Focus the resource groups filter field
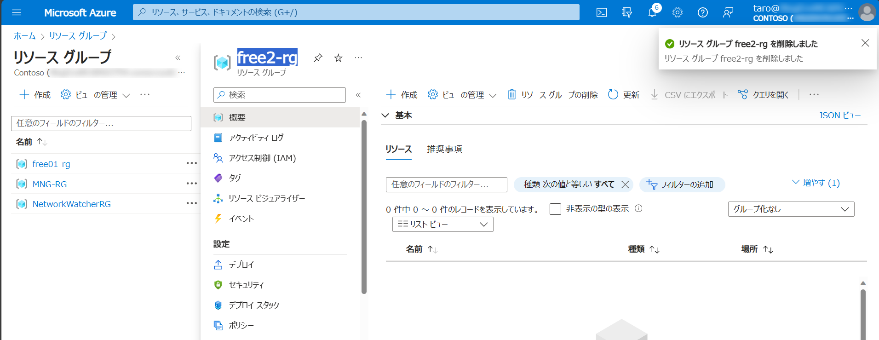 [x=101, y=123]
